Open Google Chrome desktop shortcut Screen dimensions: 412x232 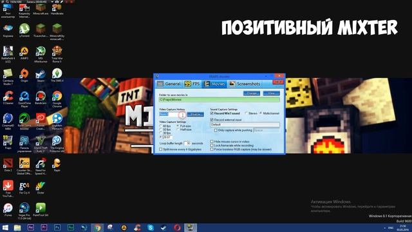(57, 99)
